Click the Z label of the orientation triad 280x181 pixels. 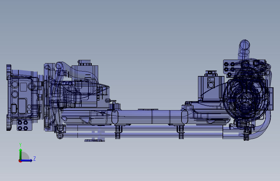click(x=35, y=158)
